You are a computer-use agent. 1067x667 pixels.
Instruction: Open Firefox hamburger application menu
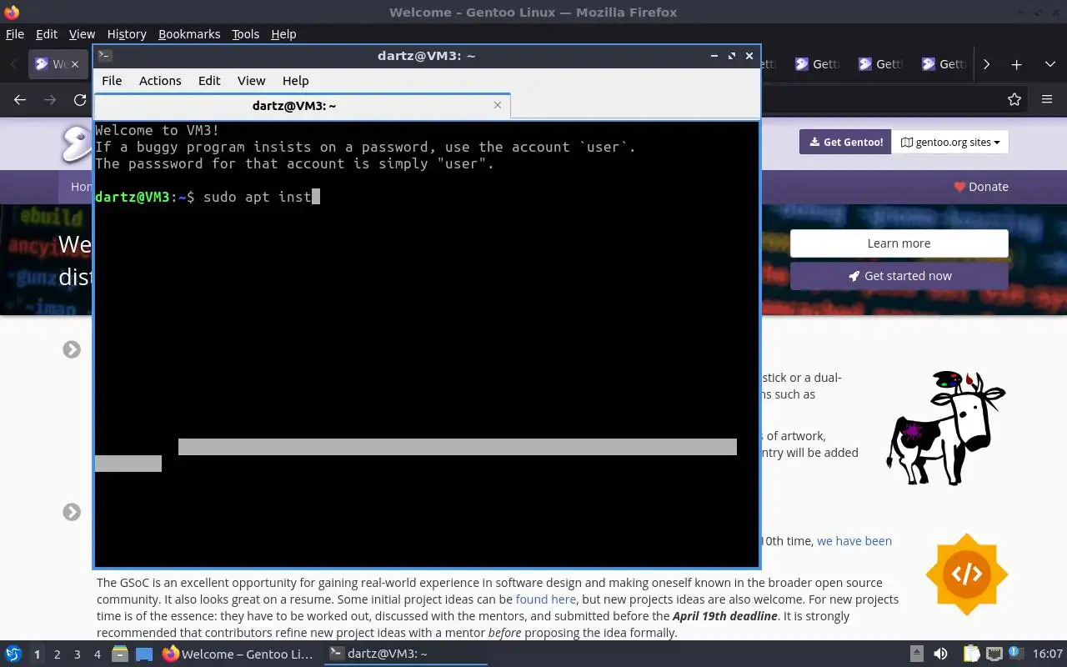[1047, 99]
